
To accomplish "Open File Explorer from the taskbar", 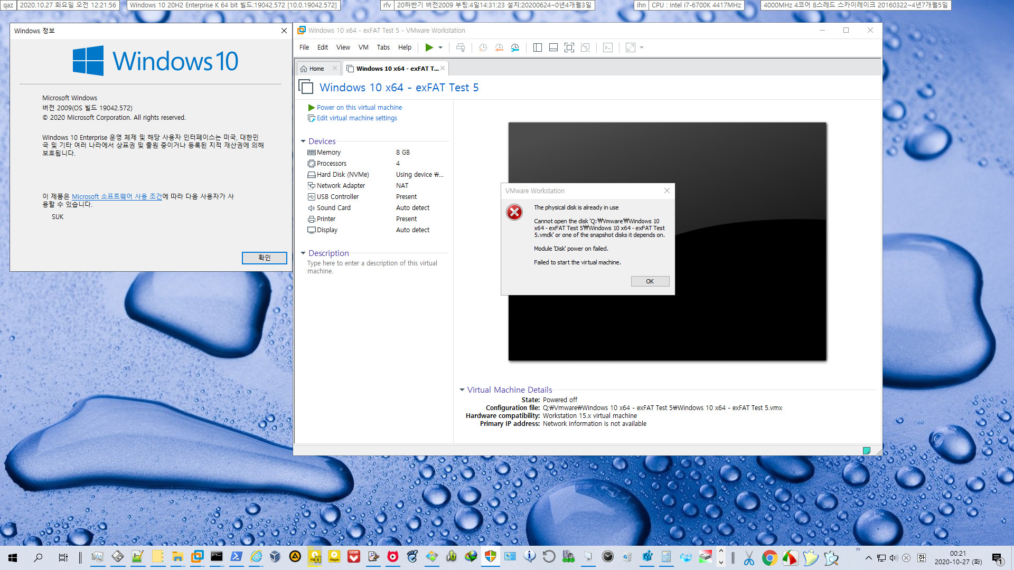I will 177,557.
